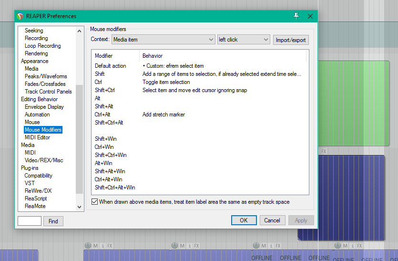The image size is (398, 261).
Task: Select the Media category above MIDI
Action: [x=28, y=145]
